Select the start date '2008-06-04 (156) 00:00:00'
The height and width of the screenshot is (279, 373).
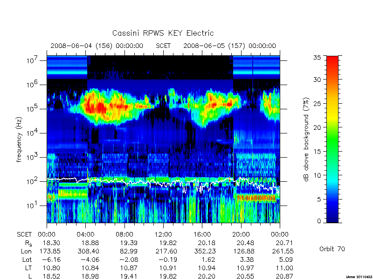tap(97, 46)
